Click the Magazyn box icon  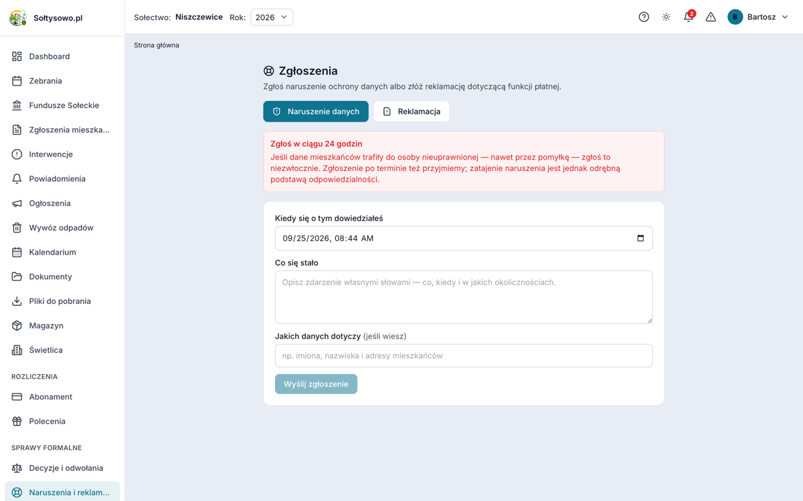[17, 325]
